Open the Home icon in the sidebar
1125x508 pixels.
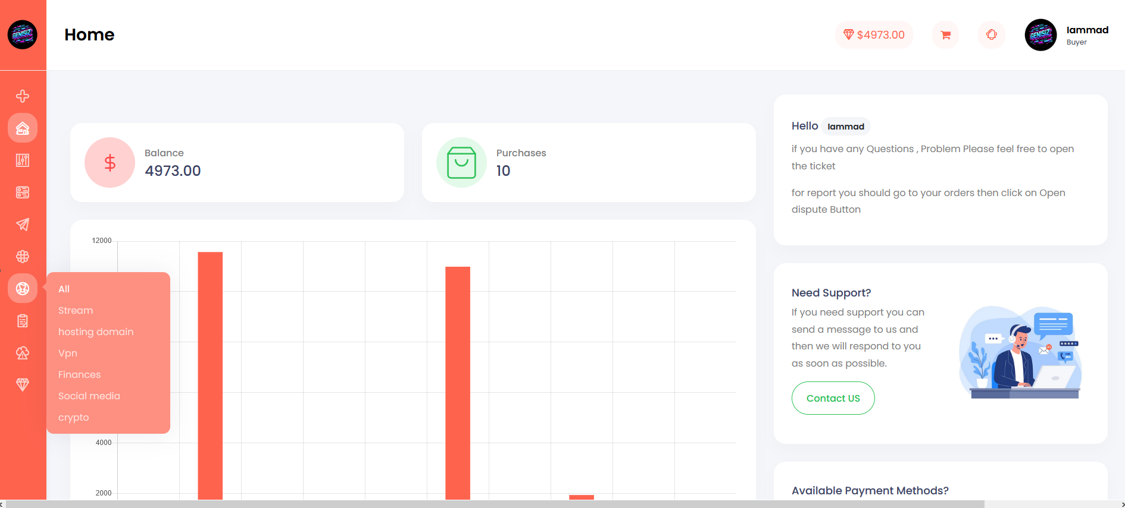(23, 128)
